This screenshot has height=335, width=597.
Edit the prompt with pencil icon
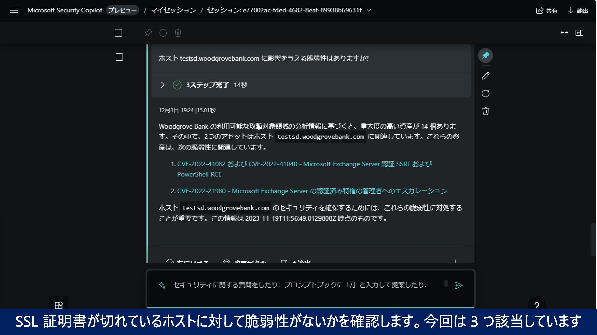[485, 76]
